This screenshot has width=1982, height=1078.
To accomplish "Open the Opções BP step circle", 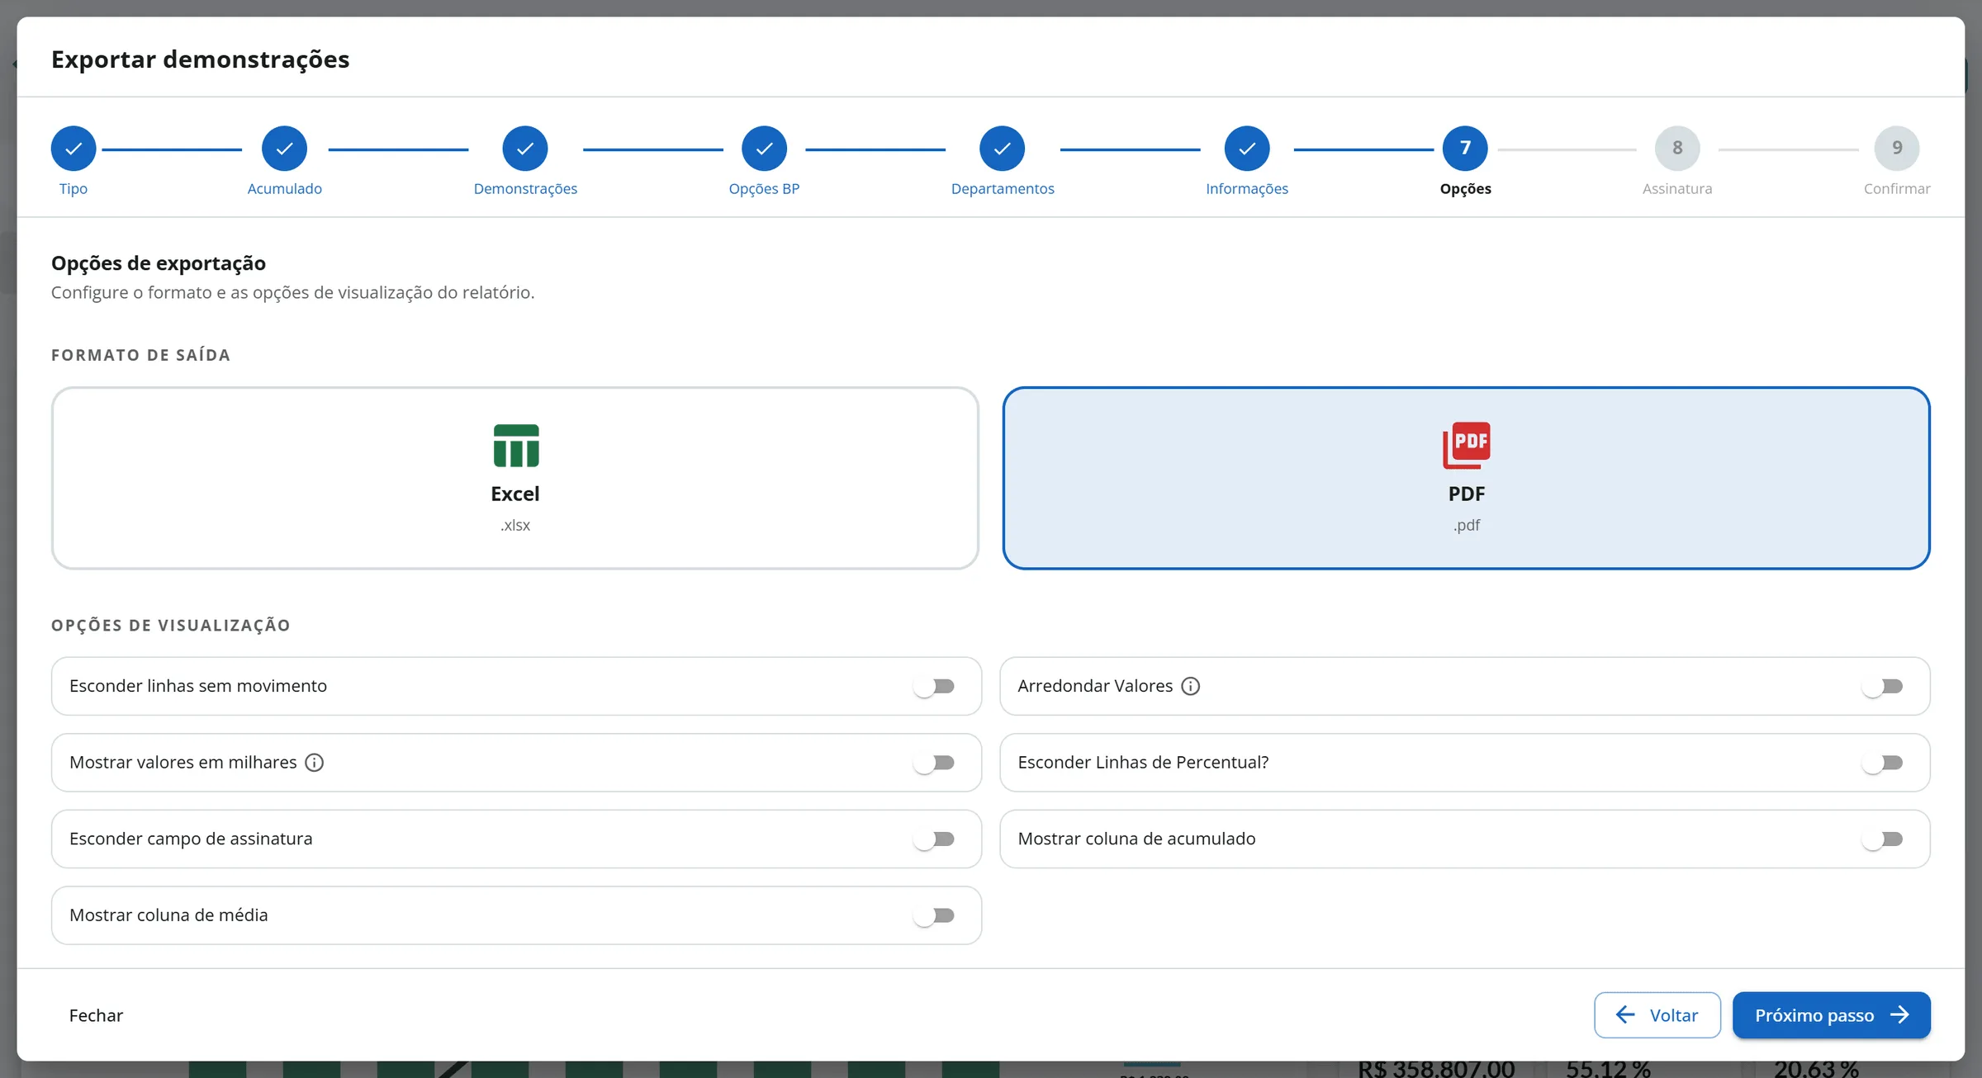I will tap(764, 149).
